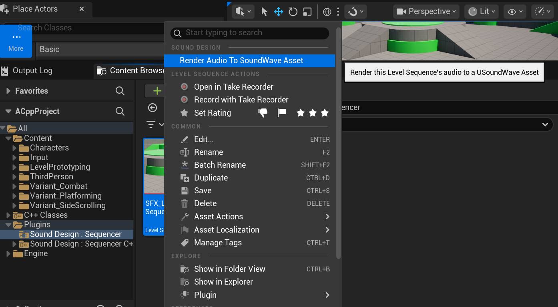The image size is (558, 307).
Task: Select the Scale tool
Action: 307,11
